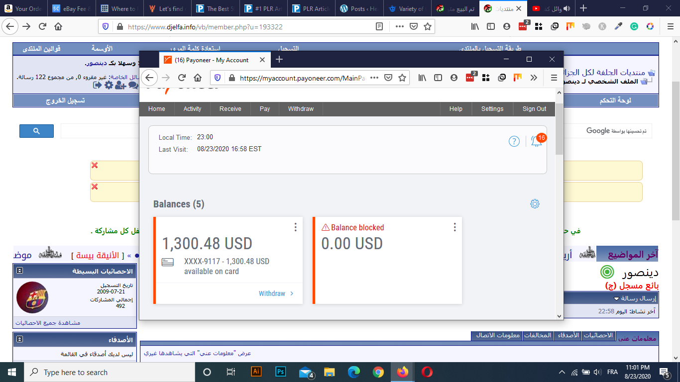Open Illustrator from Windows taskbar

coord(256,372)
